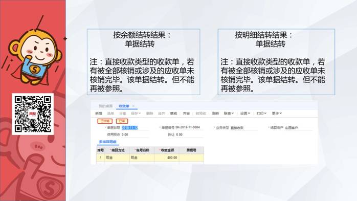357x201 pixels.
Task: Click the QR code image
Action: click(x=33, y=114)
